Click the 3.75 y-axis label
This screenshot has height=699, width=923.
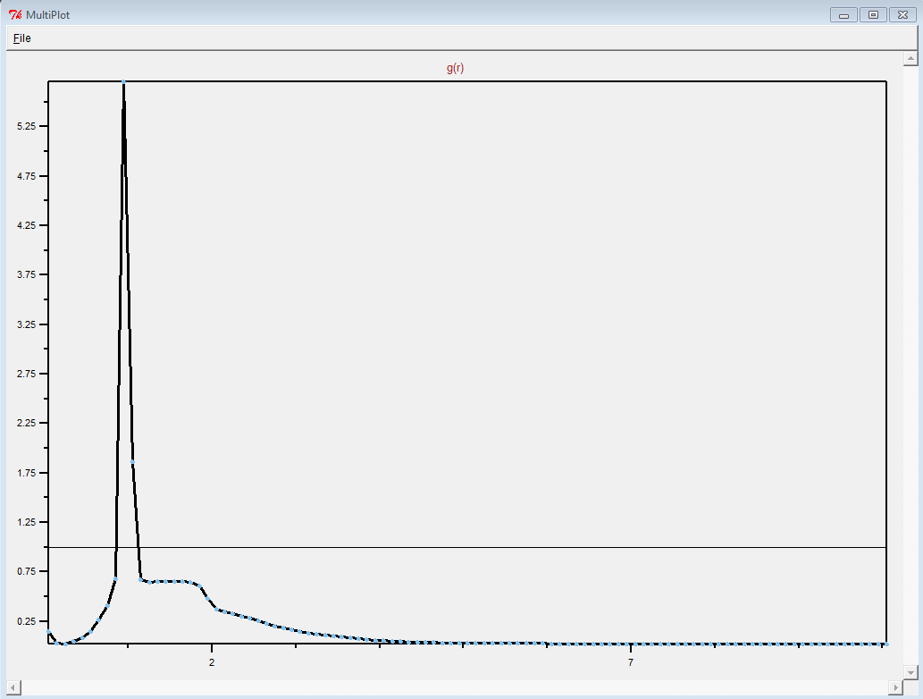point(26,274)
